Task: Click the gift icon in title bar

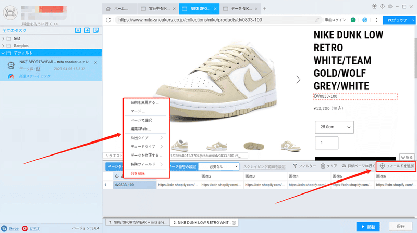Action: coord(374,7)
